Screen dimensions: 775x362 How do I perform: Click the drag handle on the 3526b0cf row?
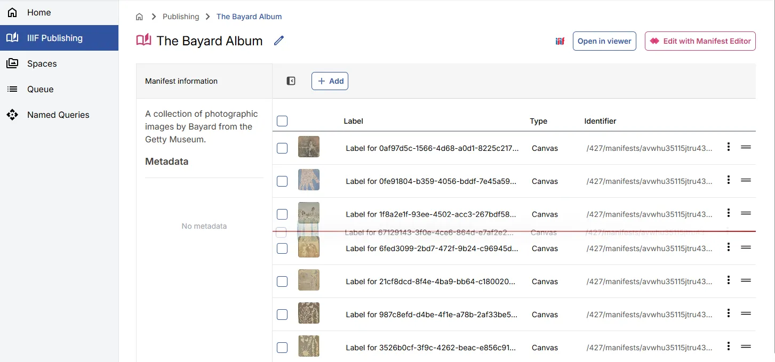point(746,347)
